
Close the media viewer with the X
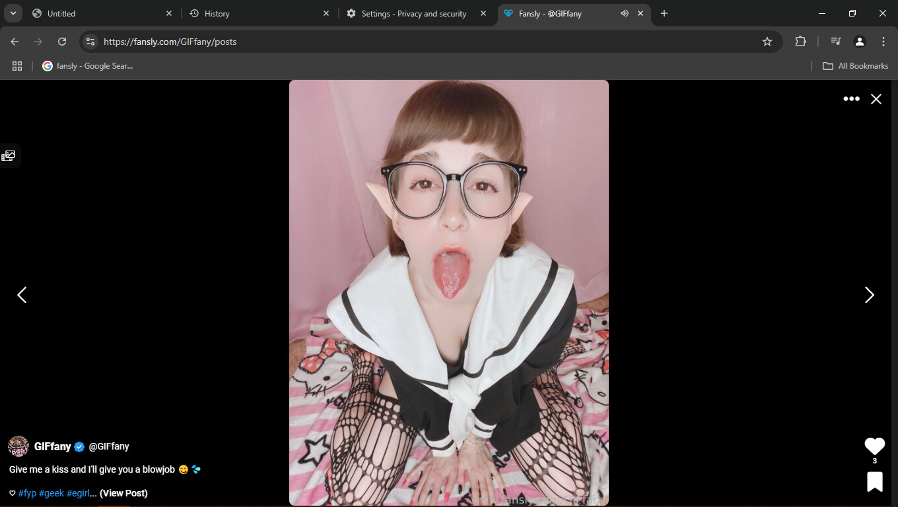[876, 99]
